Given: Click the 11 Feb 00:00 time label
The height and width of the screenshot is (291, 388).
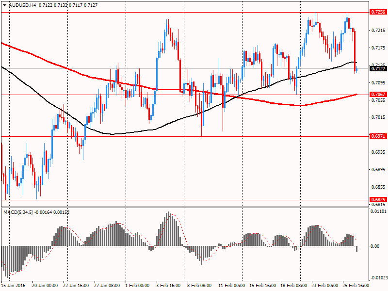Looking at the screenshot, I should (x=231, y=287).
